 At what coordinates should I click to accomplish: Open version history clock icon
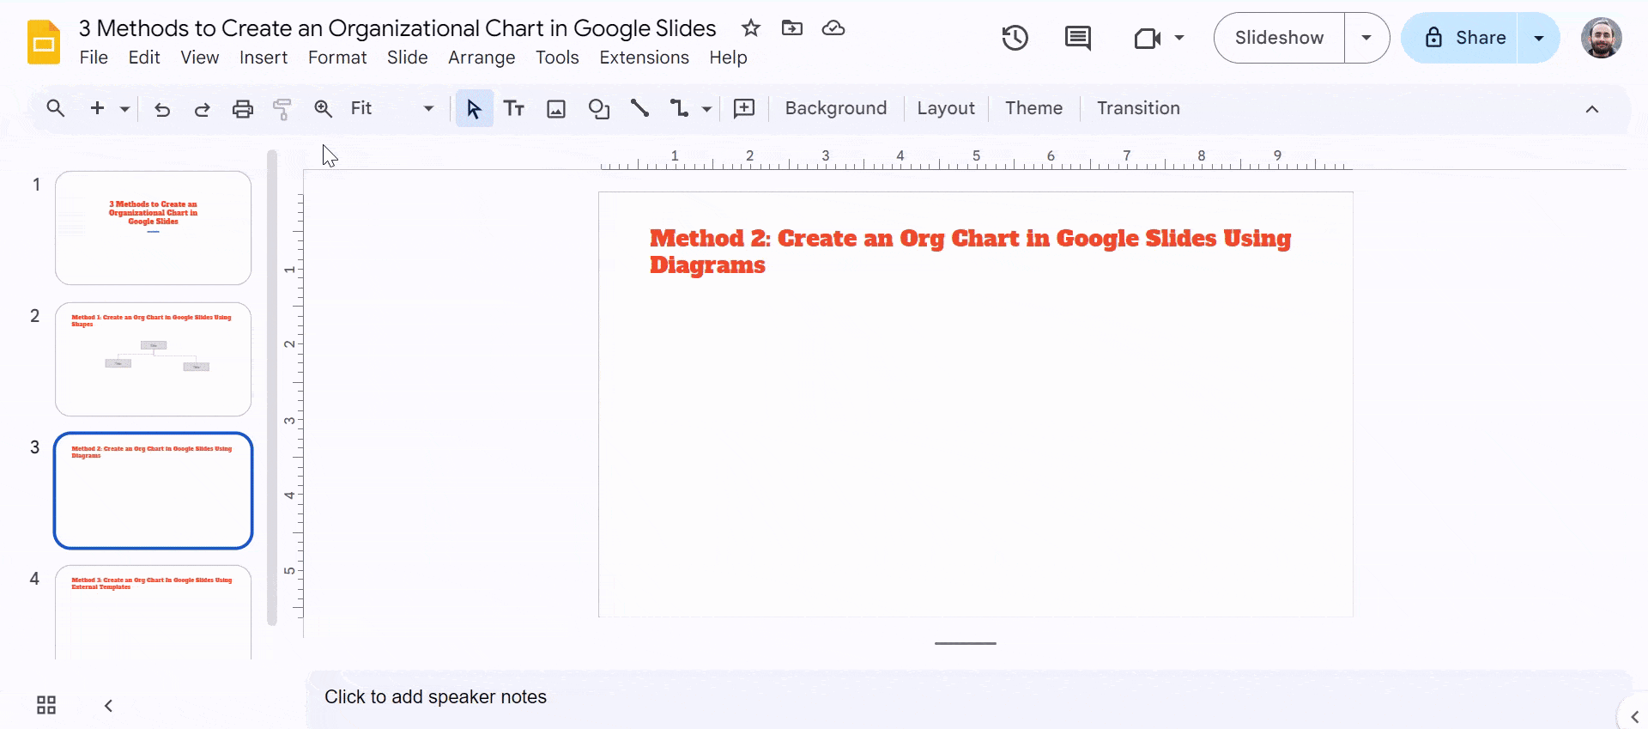tap(1015, 38)
